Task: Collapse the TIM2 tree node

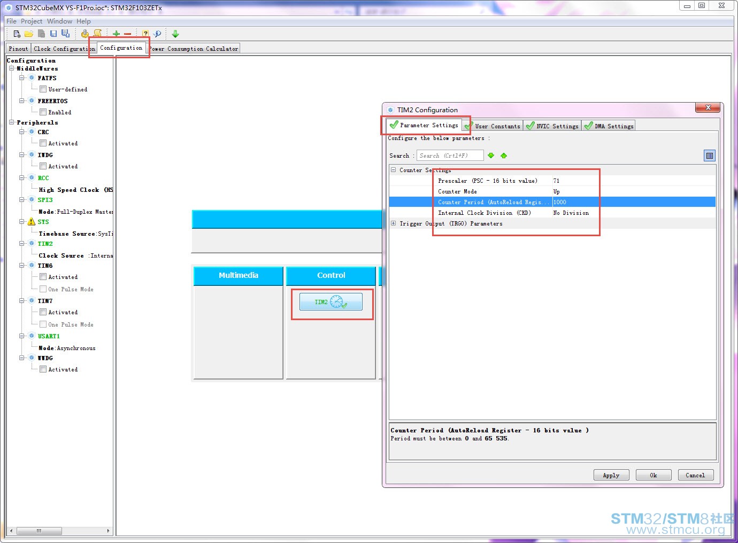Action: click(22, 244)
